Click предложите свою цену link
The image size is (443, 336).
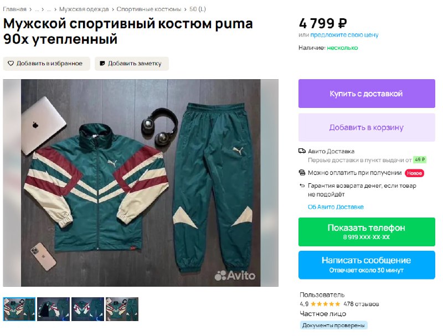tap(344, 35)
